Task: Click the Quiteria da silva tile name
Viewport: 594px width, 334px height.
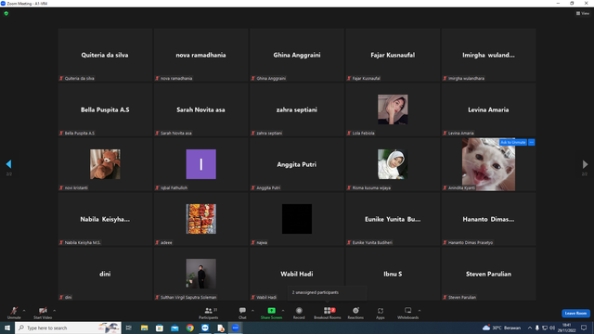Action: pos(105,55)
